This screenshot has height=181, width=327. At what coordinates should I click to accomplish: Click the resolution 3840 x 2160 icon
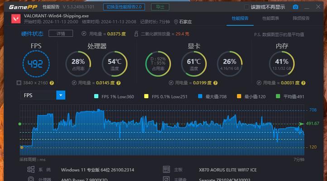coord(19,83)
